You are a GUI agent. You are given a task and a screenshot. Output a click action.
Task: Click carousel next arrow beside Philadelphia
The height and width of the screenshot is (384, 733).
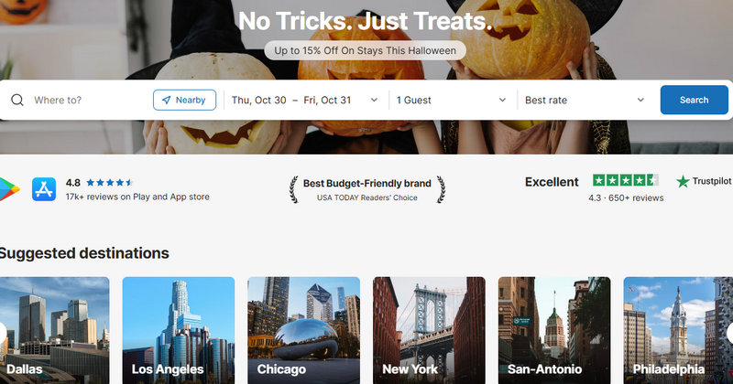coord(729,333)
